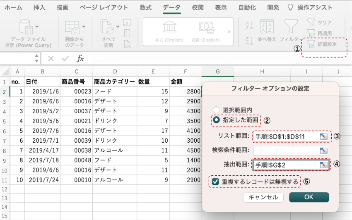The image size is (352, 220).
Task: Expand the data from picture dropdown arrow
Action: pos(84,26)
